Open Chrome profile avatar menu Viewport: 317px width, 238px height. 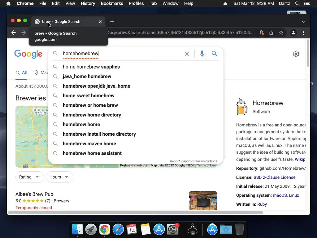click(x=293, y=33)
